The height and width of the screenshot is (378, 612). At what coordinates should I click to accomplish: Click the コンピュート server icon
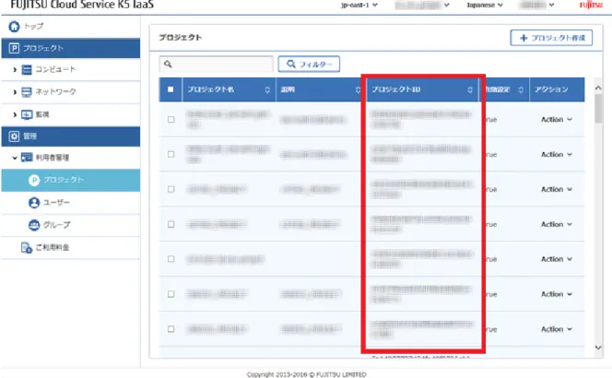pyautogui.click(x=27, y=70)
